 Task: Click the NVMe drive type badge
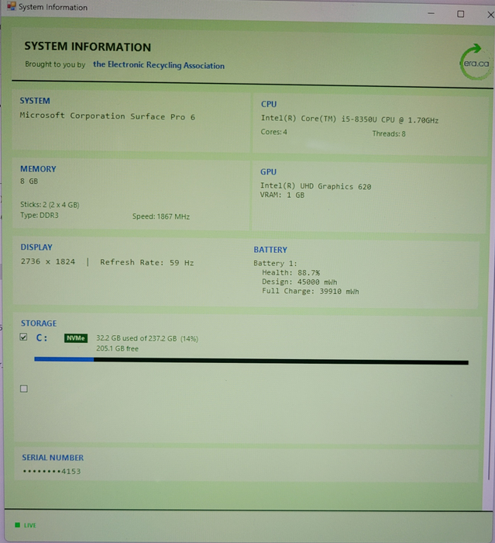pos(76,338)
